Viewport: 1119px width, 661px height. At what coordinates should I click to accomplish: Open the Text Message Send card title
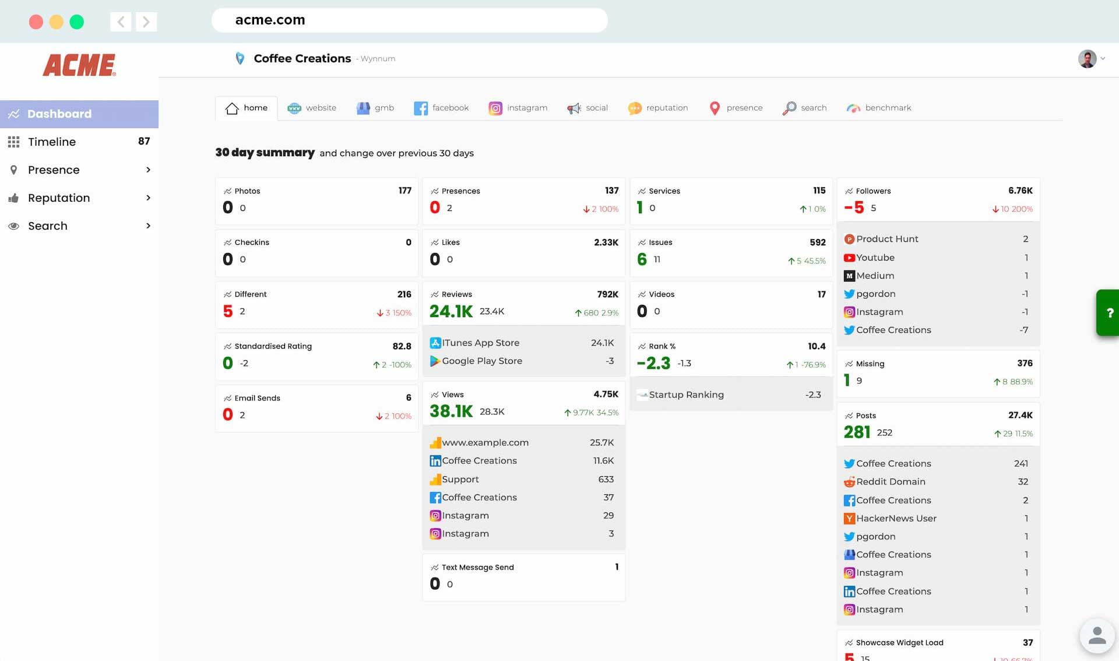tap(477, 567)
